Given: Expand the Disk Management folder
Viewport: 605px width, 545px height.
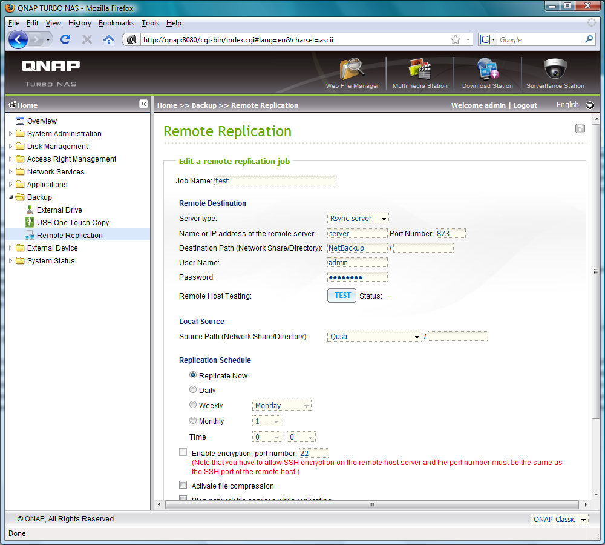Looking at the screenshot, I should point(11,147).
